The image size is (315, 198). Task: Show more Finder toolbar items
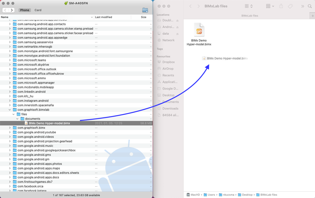(x=302, y=6)
